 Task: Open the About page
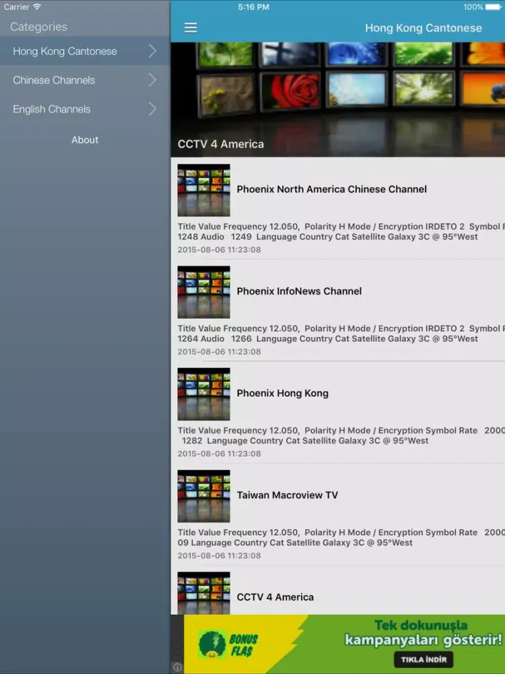pos(85,140)
